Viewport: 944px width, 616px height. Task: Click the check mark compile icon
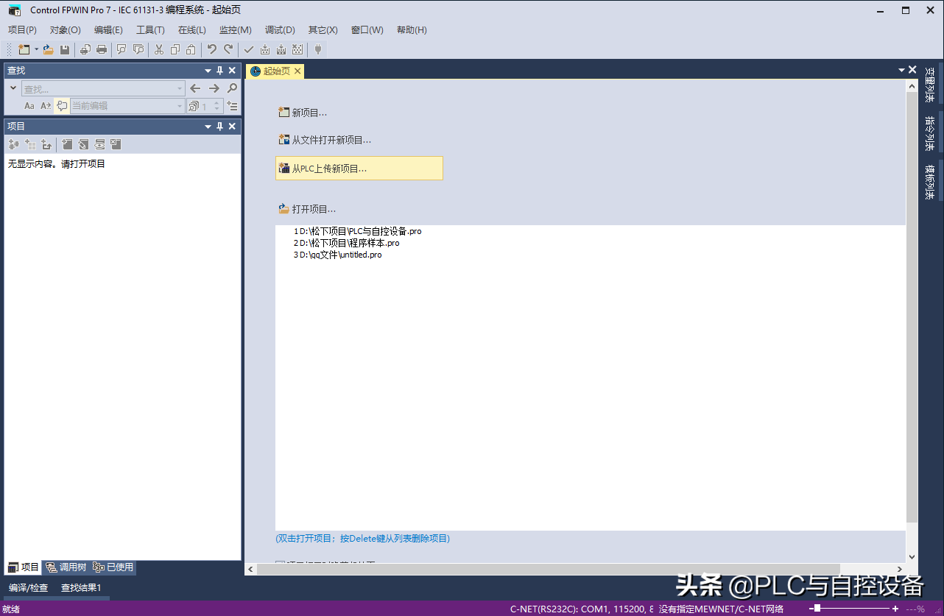(x=248, y=50)
